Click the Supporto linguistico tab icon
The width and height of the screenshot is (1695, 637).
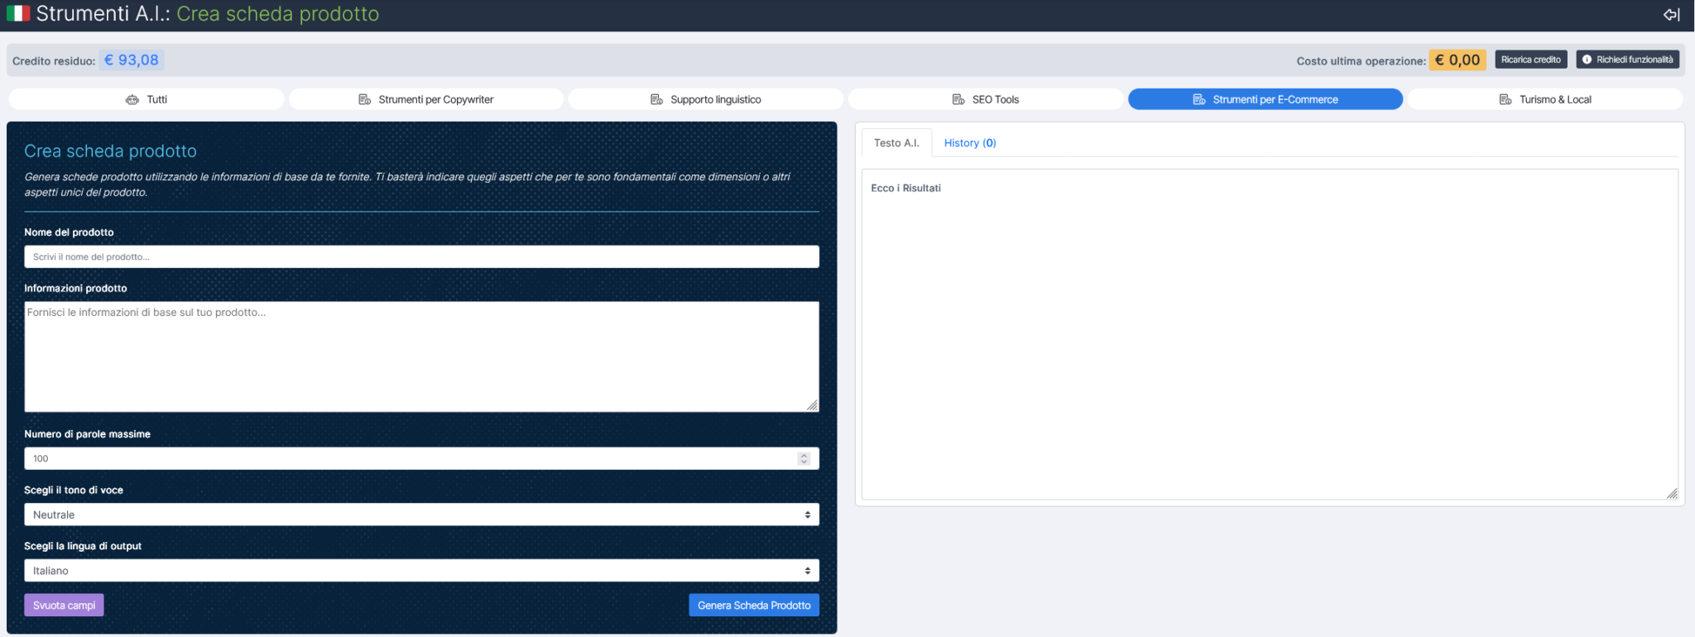tap(656, 99)
